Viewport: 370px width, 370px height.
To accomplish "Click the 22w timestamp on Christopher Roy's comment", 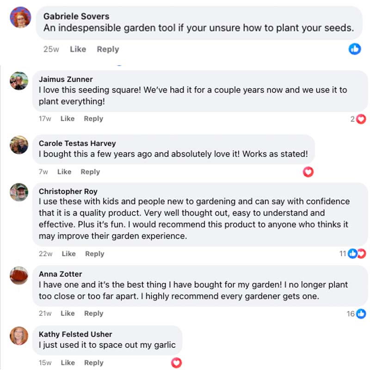I will 46,253.
